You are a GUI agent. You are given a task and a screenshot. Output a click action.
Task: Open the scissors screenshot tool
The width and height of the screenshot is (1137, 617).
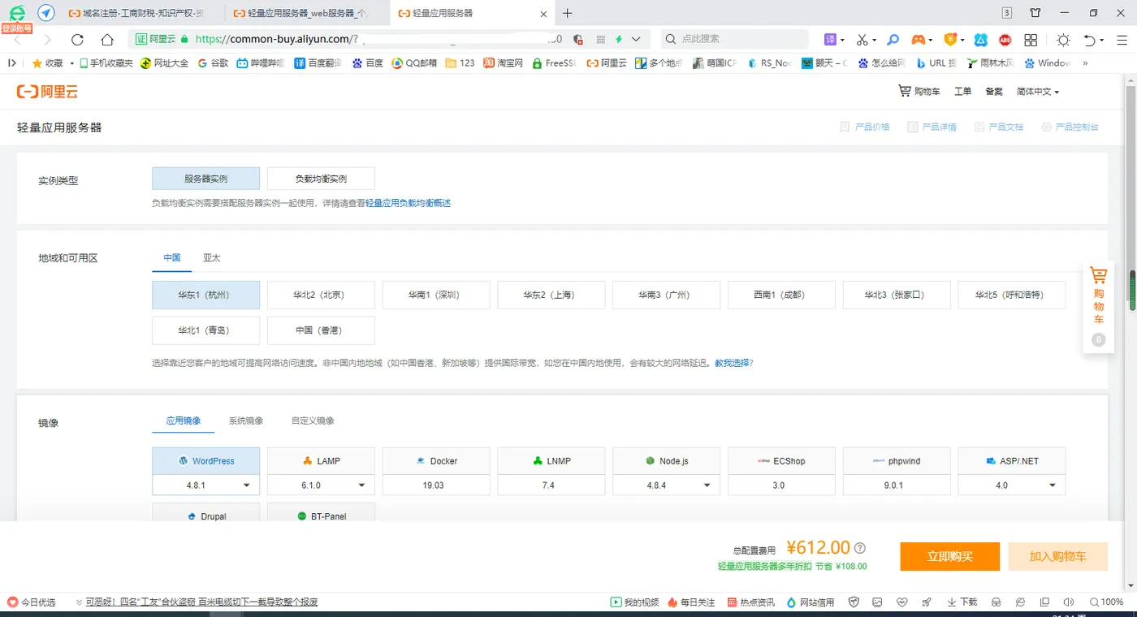tap(862, 39)
